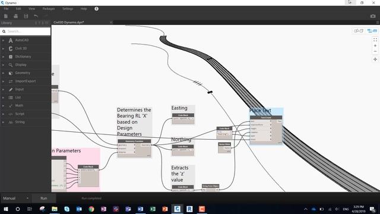
Task: Open the Manual run mode dropdown
Action: pyautogui.click(x=16, y=198)
